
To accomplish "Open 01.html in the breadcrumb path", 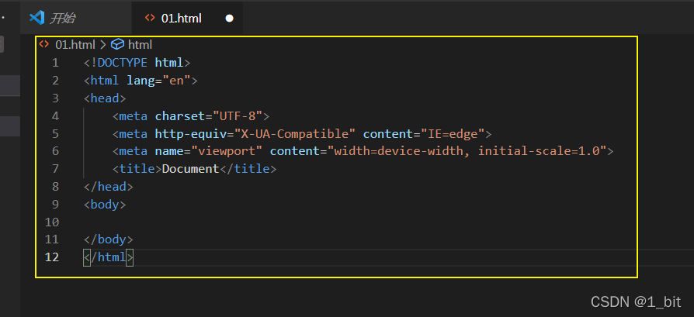I will point(75,45).
